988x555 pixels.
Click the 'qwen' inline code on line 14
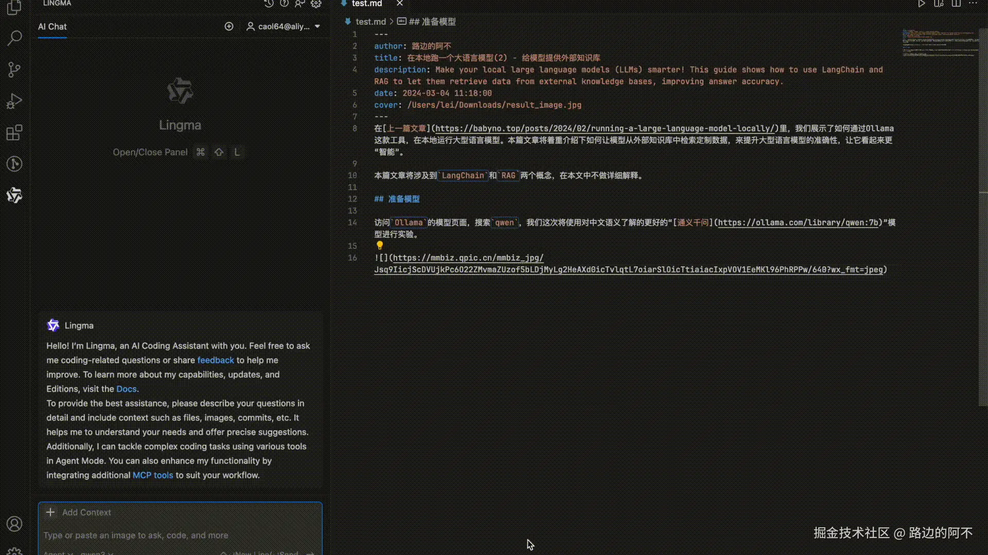tap(504, 223)
